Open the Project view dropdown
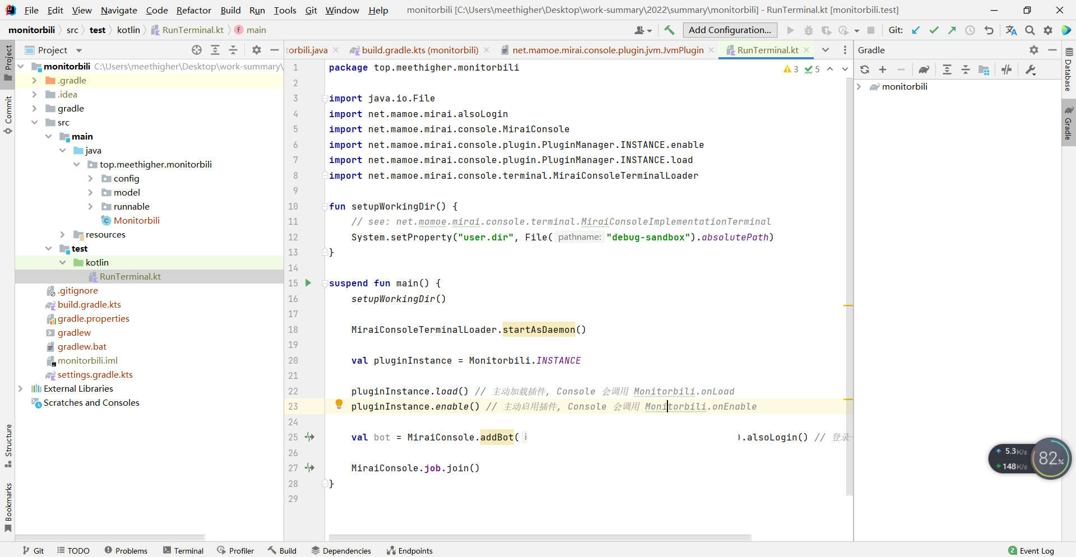 point(79,50)
